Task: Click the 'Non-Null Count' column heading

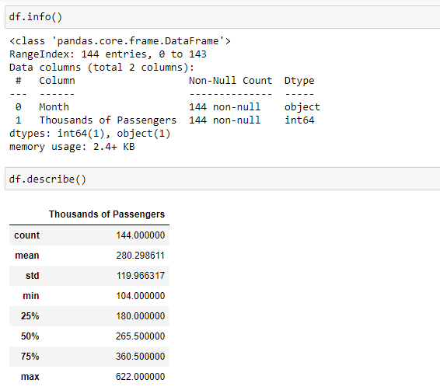Action: tap(230, 81)
